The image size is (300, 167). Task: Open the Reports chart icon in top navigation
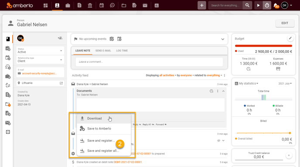[x=157, y=6]
